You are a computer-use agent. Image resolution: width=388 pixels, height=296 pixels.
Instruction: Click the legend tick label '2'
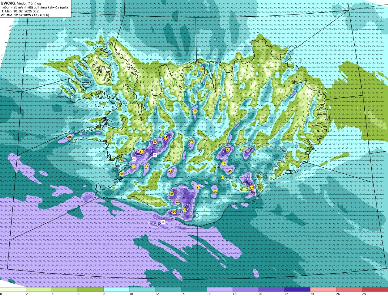pos(27,294)
